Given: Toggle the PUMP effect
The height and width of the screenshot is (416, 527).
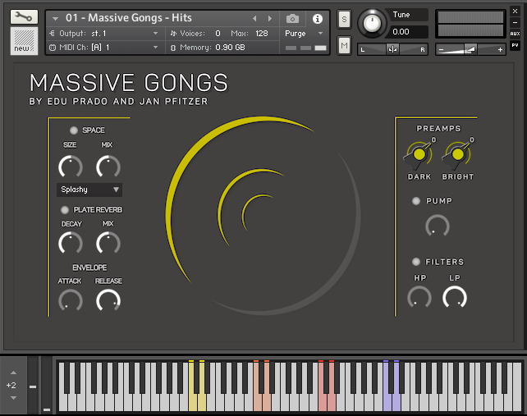Looking at the screenshot, I should [416, 201].
